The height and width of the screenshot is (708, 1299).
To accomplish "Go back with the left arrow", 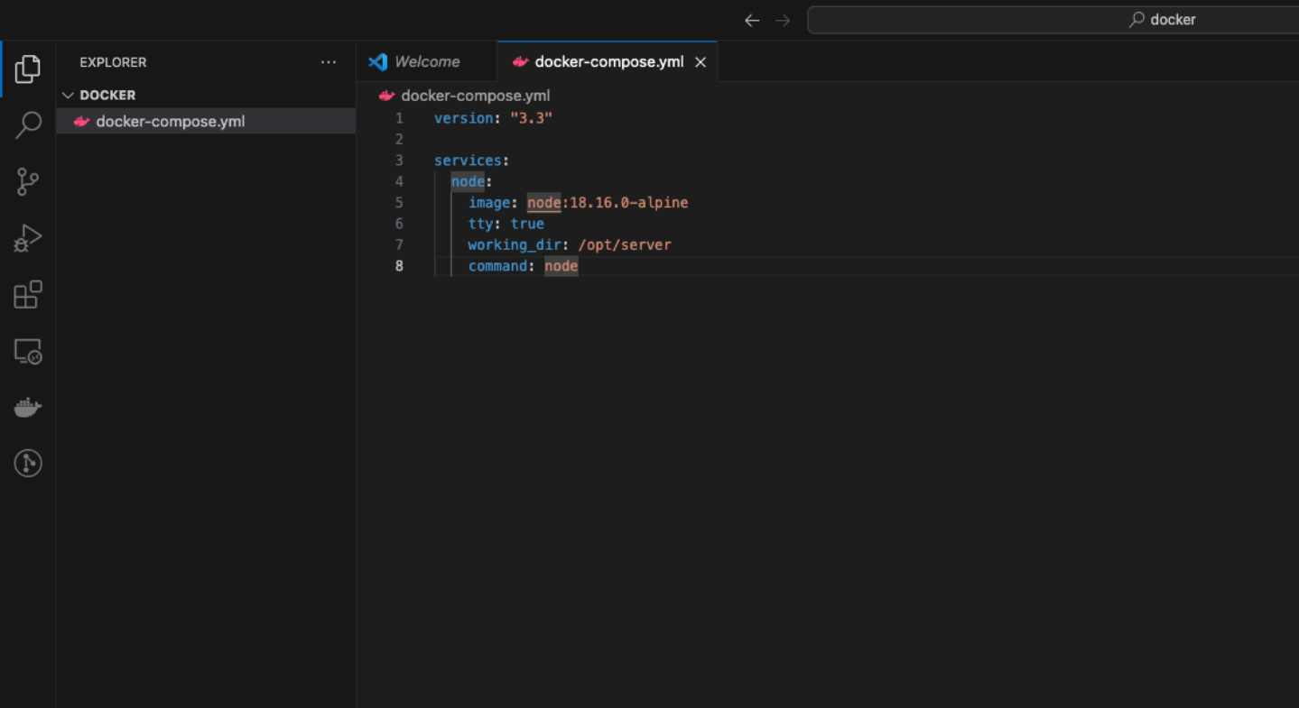I will tap(751, 20).
